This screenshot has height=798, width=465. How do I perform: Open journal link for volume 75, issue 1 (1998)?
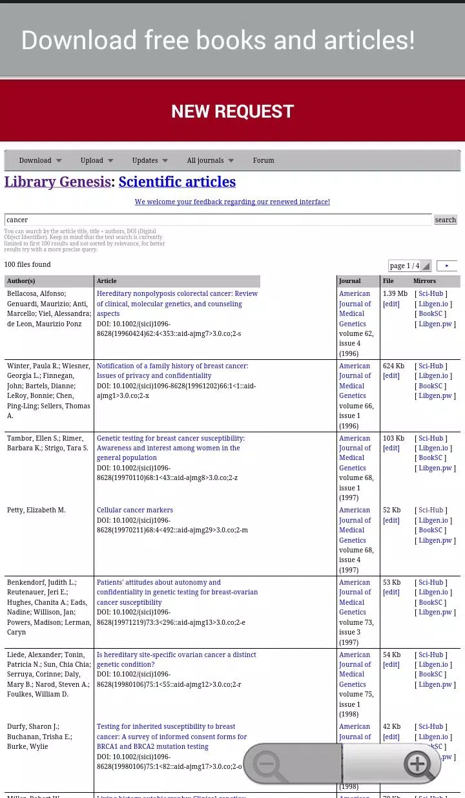tap(355, 669)
